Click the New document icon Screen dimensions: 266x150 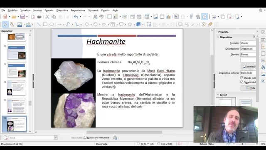[x=5, y=17]
